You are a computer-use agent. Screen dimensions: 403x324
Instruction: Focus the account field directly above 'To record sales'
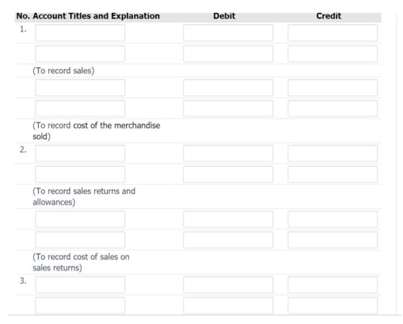[x=80, y=54]
